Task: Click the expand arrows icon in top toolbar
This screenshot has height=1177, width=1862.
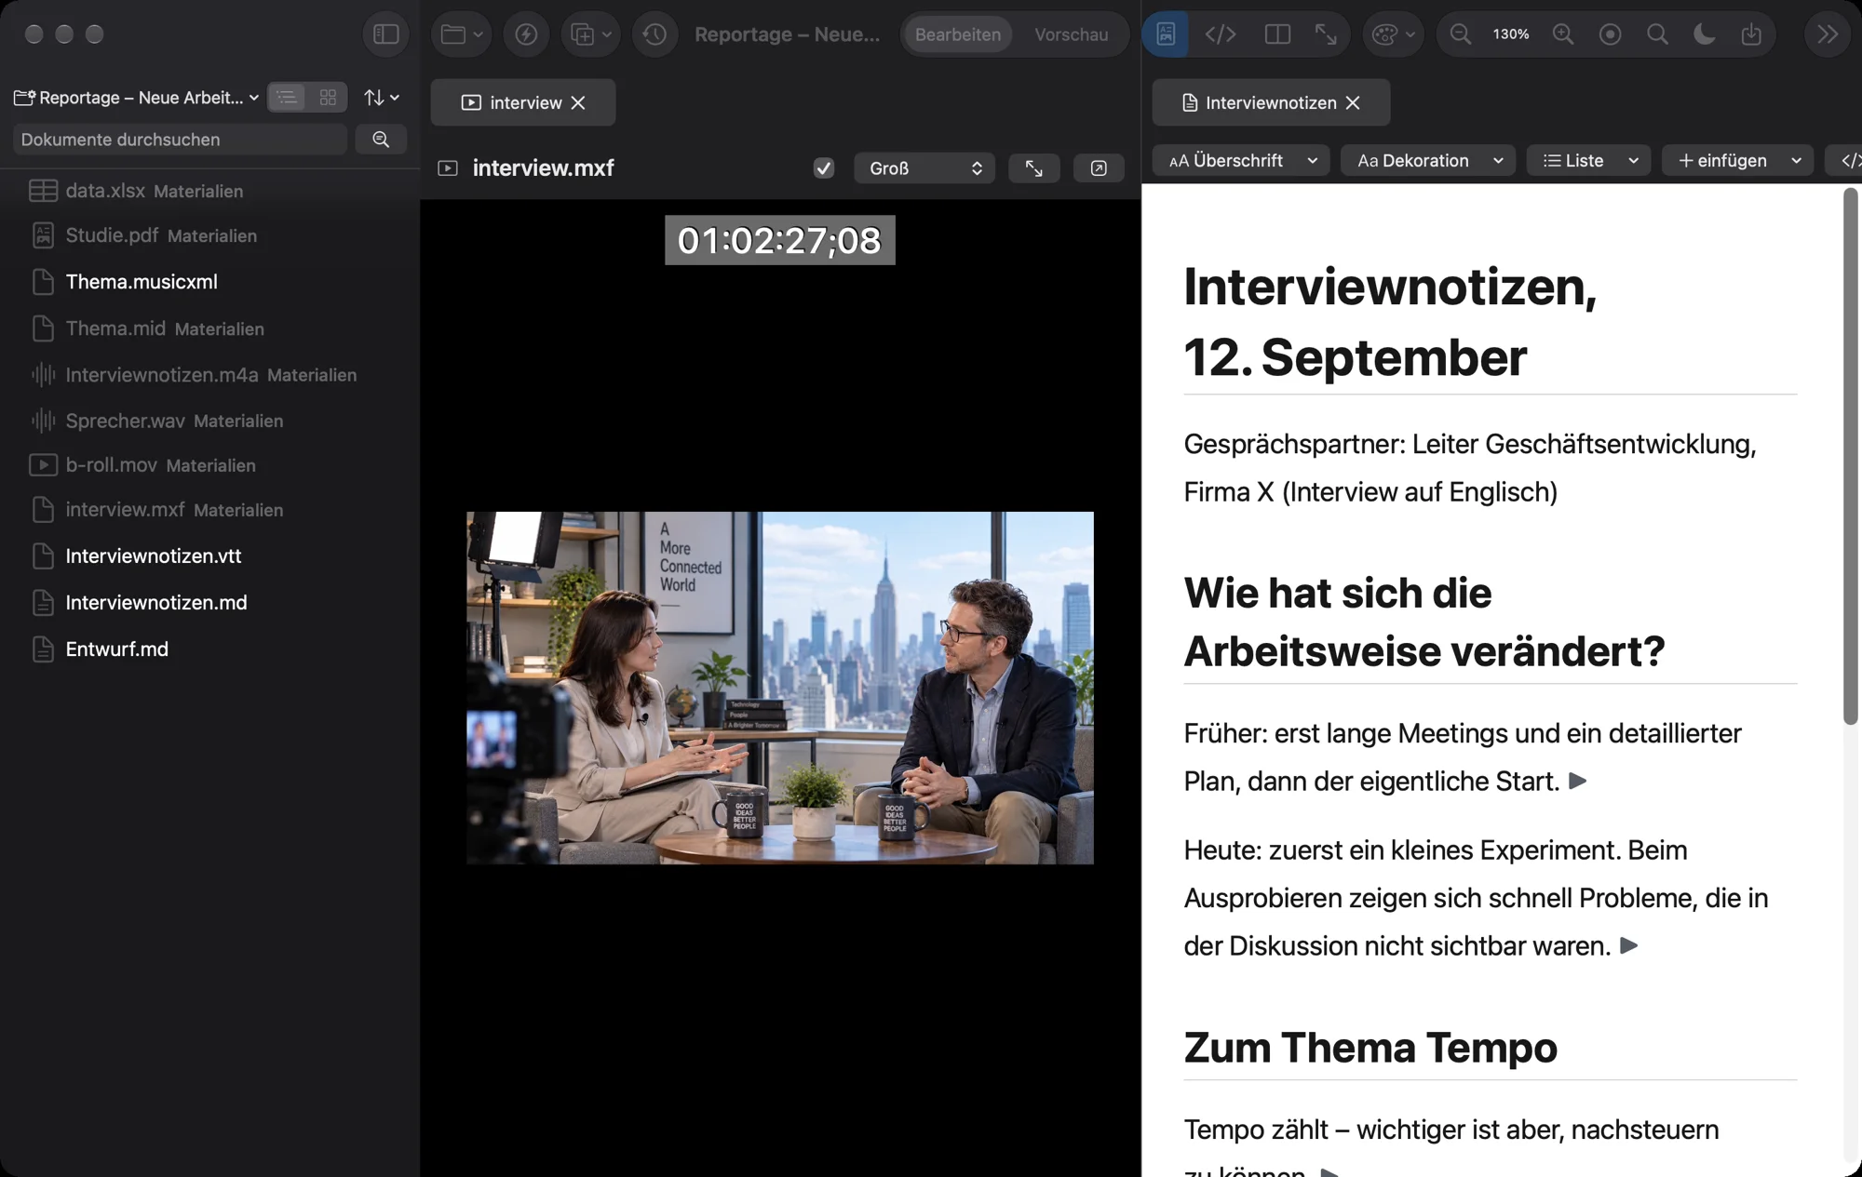Action: click(x=1326, y=34)
